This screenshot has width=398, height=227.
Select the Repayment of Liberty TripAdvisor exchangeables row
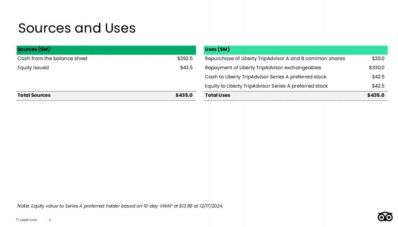[263, 68]
